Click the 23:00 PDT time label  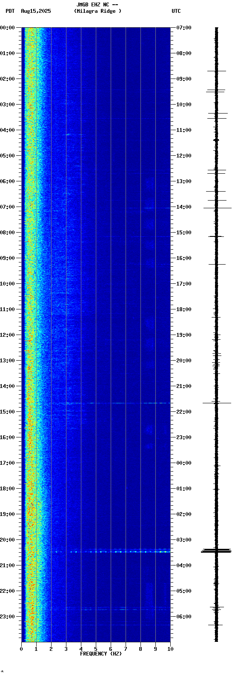8,617
